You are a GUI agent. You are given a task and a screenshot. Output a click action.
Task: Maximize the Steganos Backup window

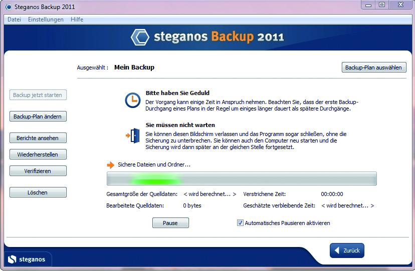pos(381,5)
